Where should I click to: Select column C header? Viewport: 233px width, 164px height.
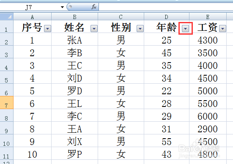(121, 17)
